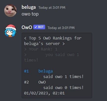Click "said owo 1 times!" text

tap(63, 76)
